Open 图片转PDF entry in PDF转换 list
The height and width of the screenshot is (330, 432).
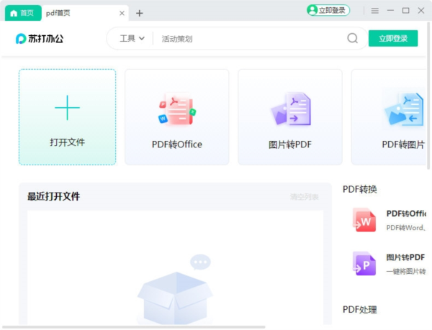click(389, 263)
